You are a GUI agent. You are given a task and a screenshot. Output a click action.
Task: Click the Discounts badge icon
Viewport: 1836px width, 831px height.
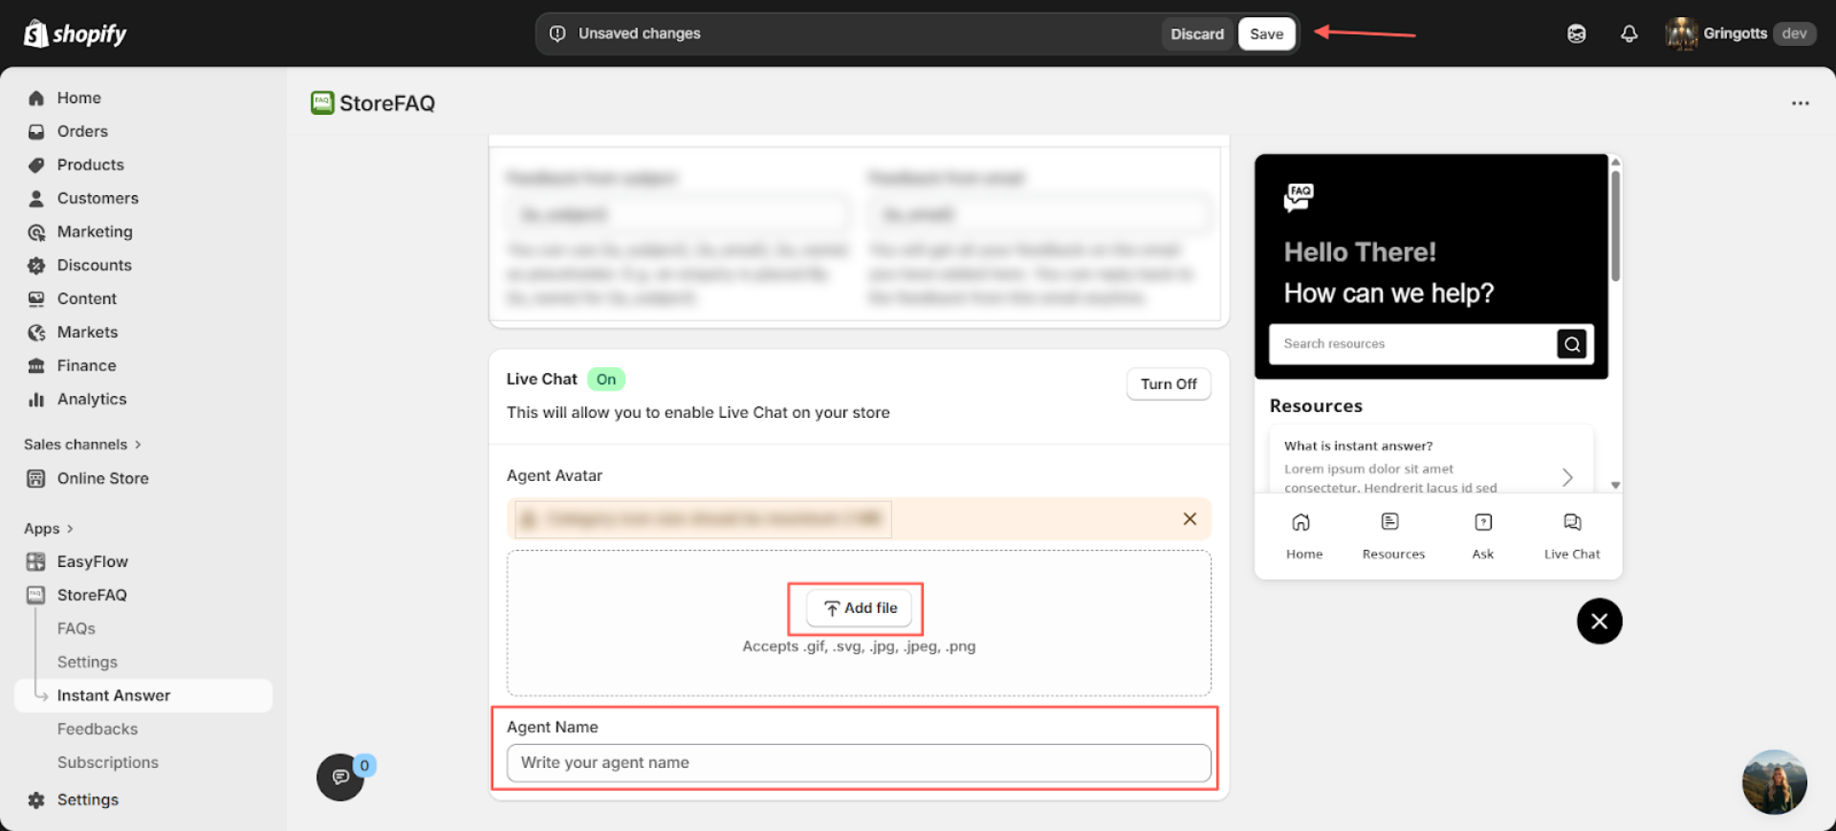click(x=36, y=265)
